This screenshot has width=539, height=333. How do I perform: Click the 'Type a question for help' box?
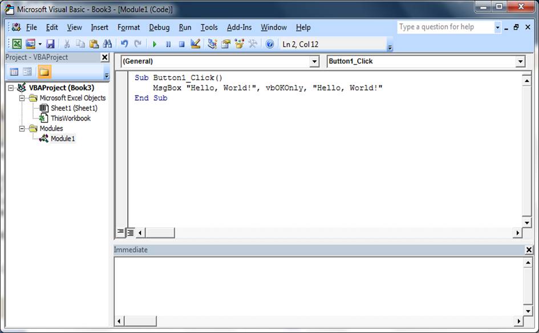[x=445, y=27]
